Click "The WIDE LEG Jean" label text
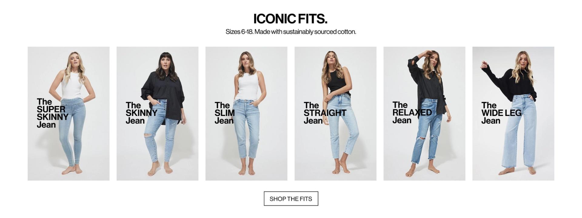The image size is (582, 218). [501, 113]
